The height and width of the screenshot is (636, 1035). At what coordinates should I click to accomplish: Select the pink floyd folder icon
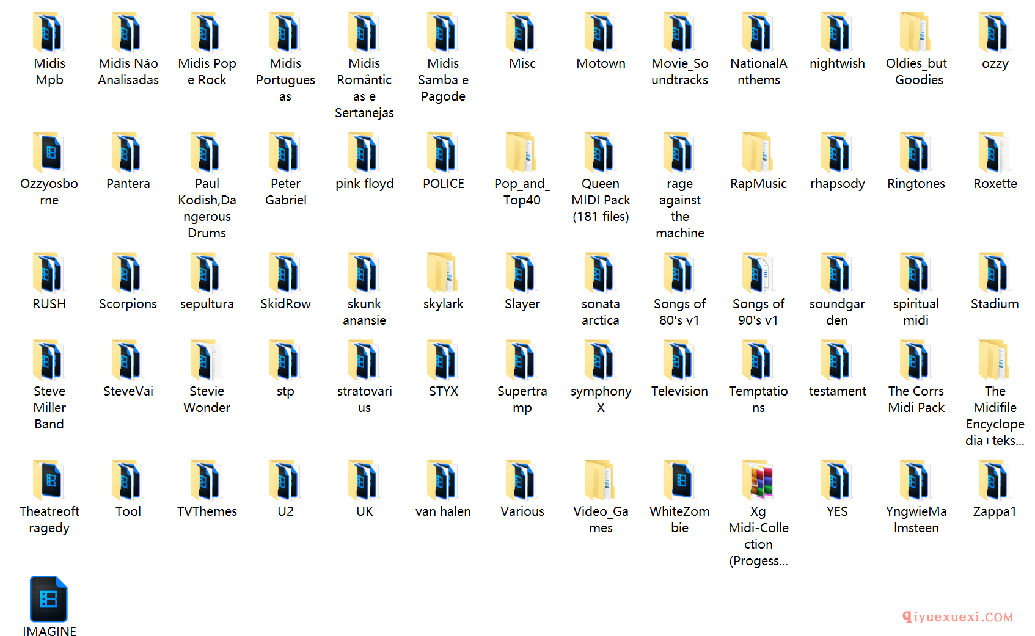364,153
